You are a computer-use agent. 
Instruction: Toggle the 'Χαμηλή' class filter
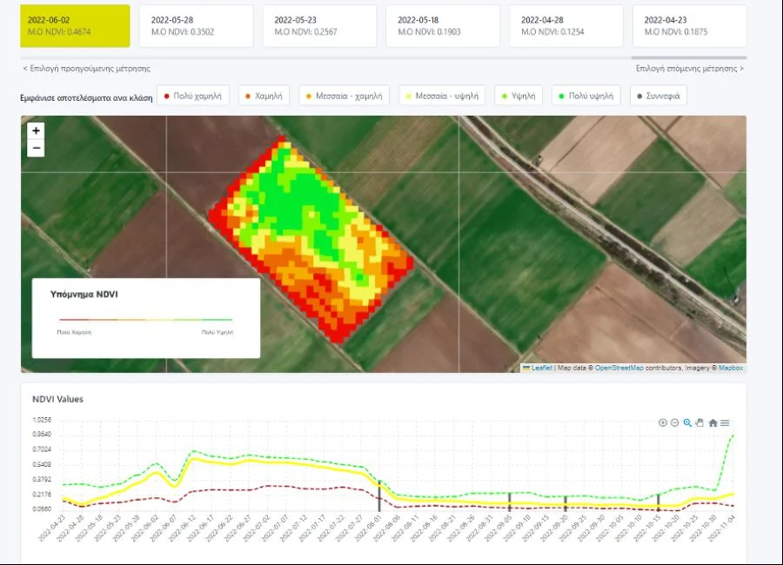tap(264, 96)
